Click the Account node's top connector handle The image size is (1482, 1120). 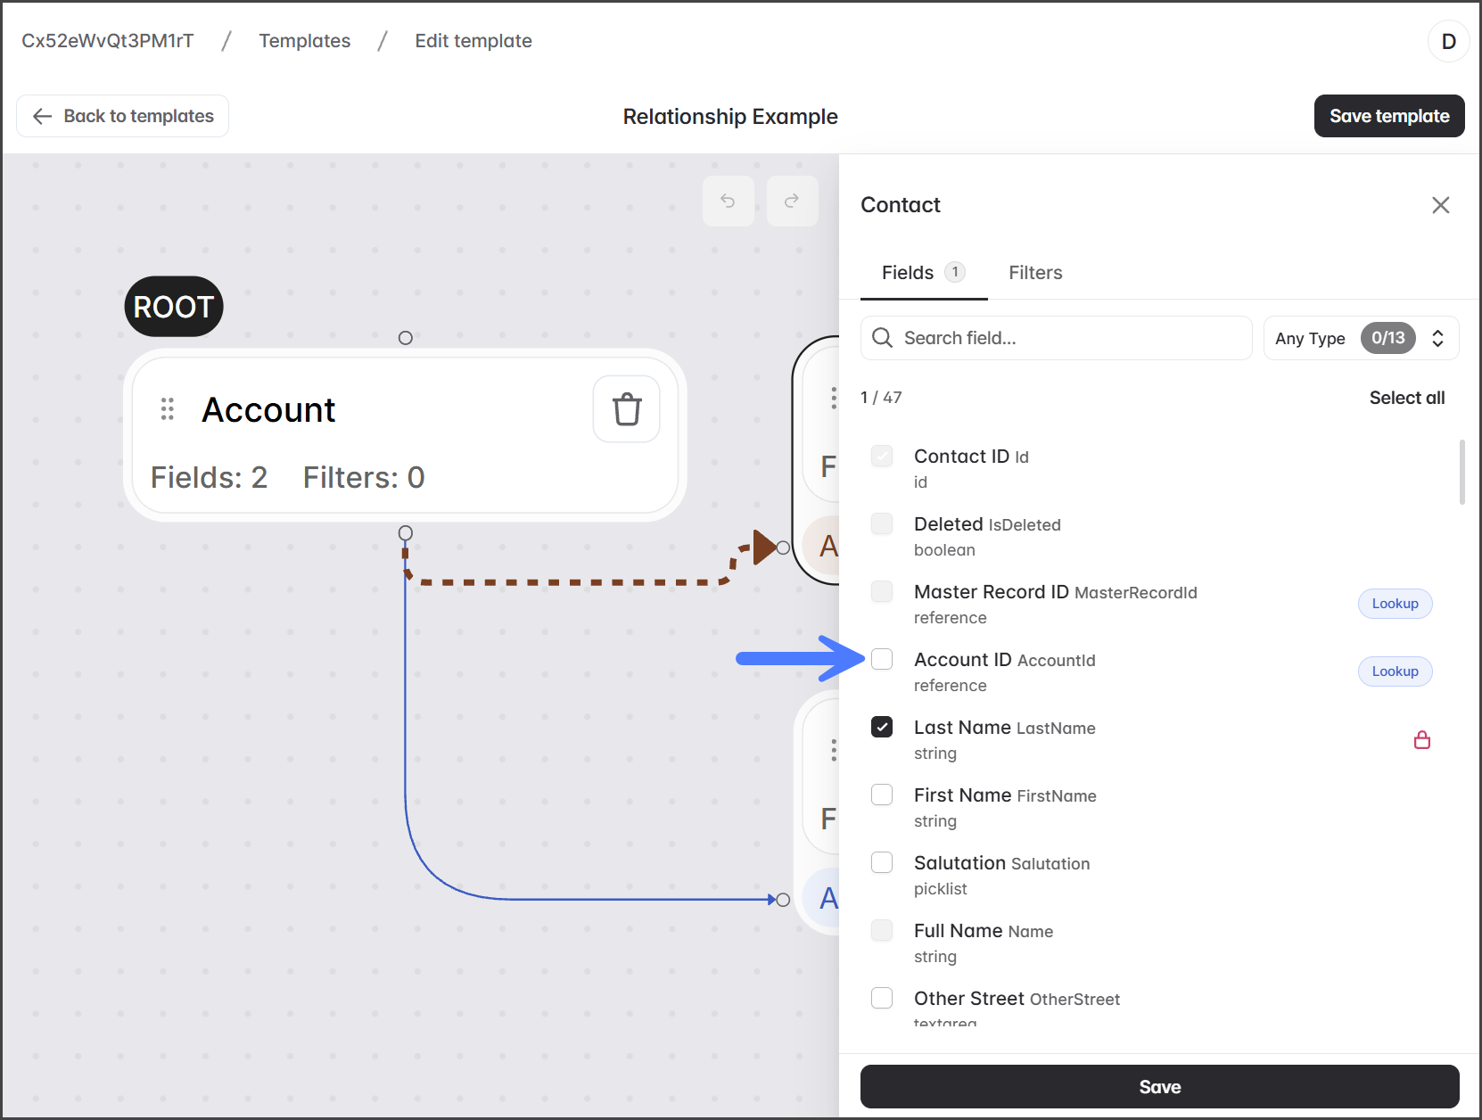tap(405, 338)
